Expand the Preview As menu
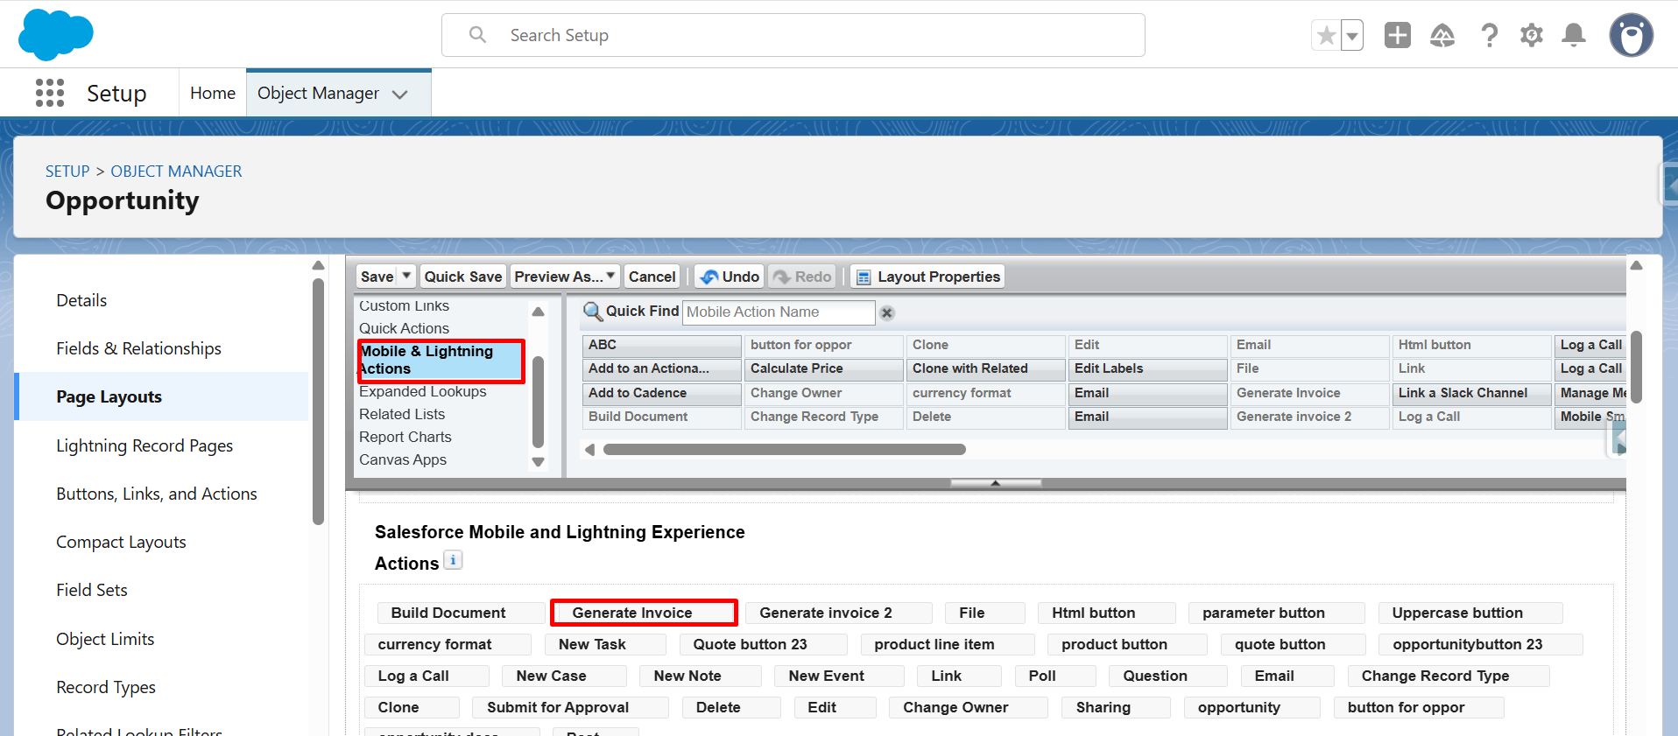Image resolution: width=1678 pixels, height=736 pixels. click(565, 277)
